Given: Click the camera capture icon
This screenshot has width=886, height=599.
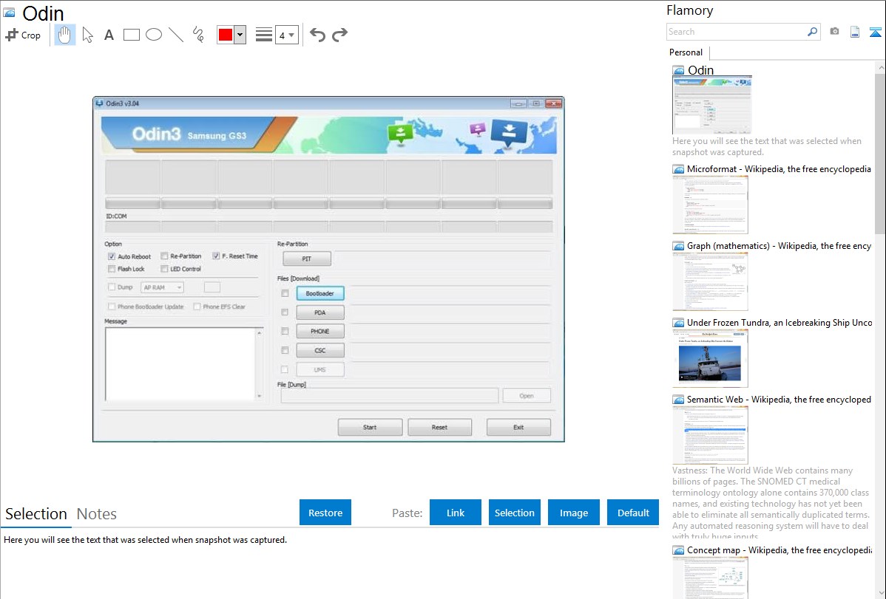Looking at the screenshot, I should click(x=834, y=32).
